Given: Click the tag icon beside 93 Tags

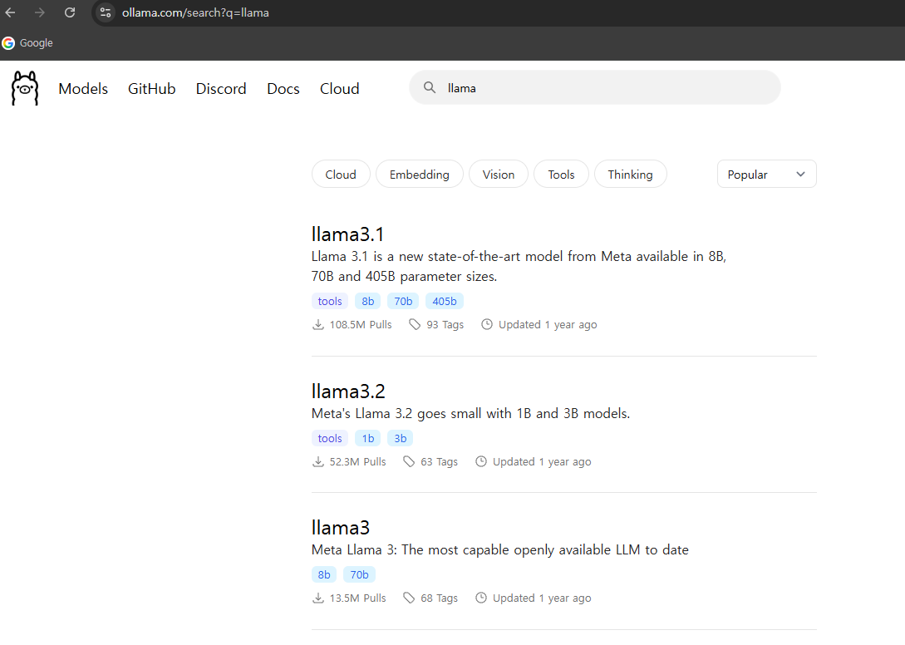Looking at the screenshot, I should (x=415, y=324).
